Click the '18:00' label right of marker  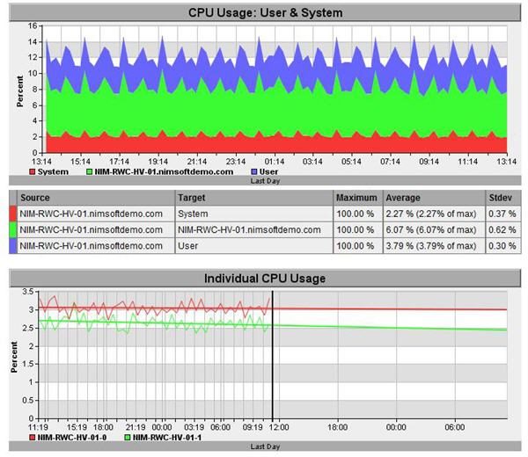[338, 427]
